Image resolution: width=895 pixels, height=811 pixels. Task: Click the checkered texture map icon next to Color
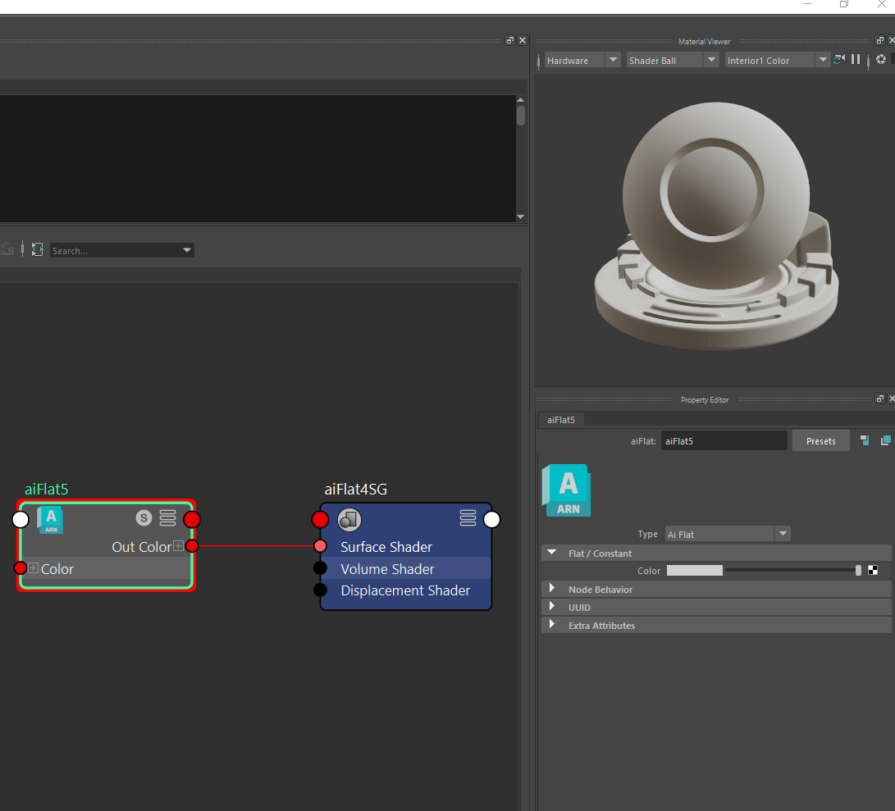pyautogui.click(x=873, y=569)
